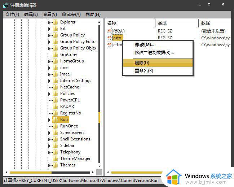Select the asto value name
This screenshot has width=234, height=187.
[x=117, y=38]
